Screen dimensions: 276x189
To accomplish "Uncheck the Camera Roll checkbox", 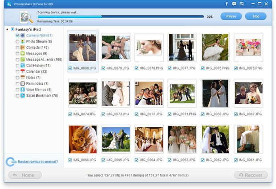I will tap(17, 35).
